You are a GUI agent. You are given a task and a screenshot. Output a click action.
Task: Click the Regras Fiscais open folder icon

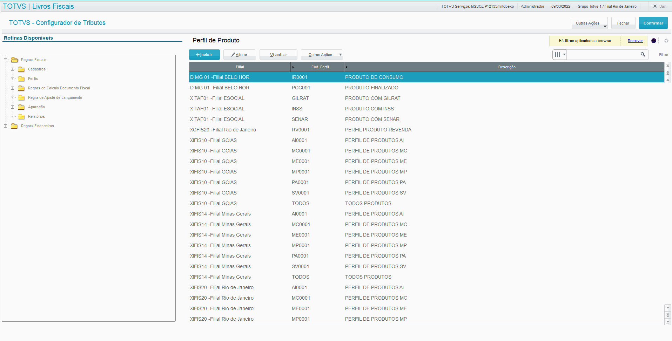coord(14,60)
